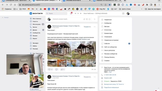Viewport: 162px width, 91px height.
Task: Share the first post with arrow icon
Action: tap(63, 70)
